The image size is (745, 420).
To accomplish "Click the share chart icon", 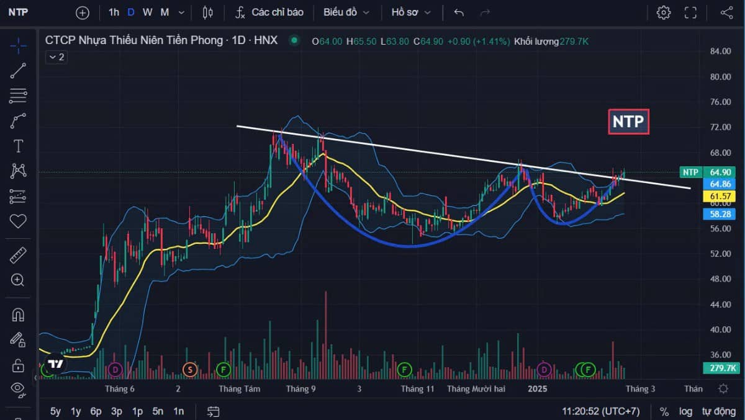I will pyautogui.click(x=726, y=12).
